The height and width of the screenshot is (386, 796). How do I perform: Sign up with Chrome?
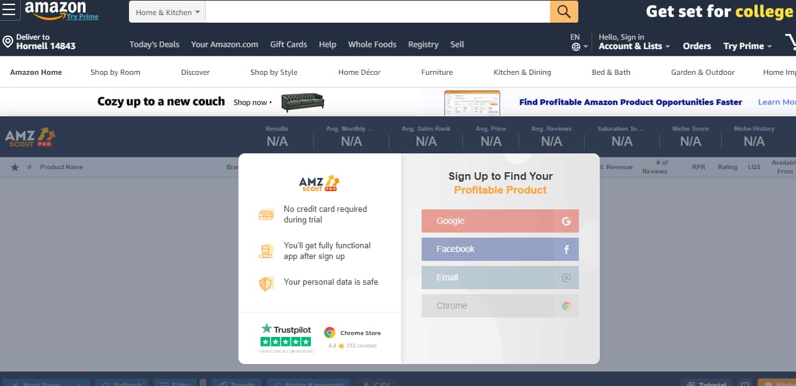500,306
